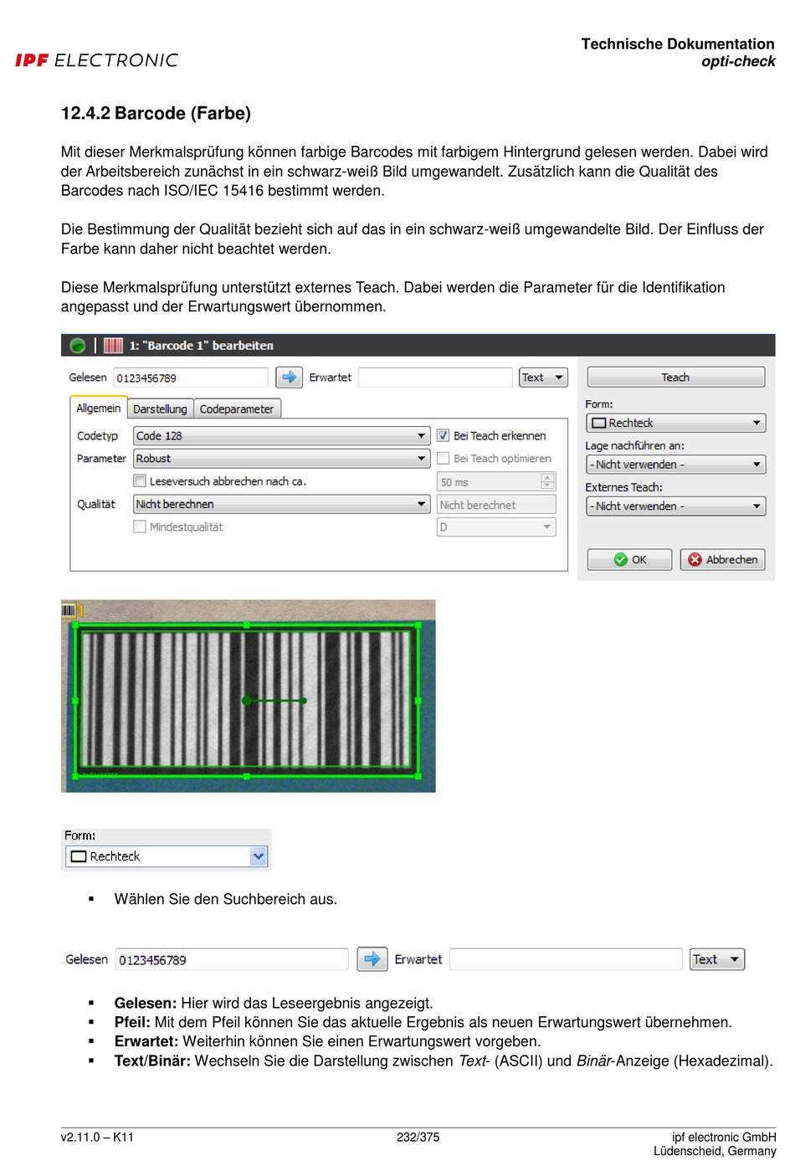
Task: Switch to the 'Darstellung' tab
Action: 160,408
